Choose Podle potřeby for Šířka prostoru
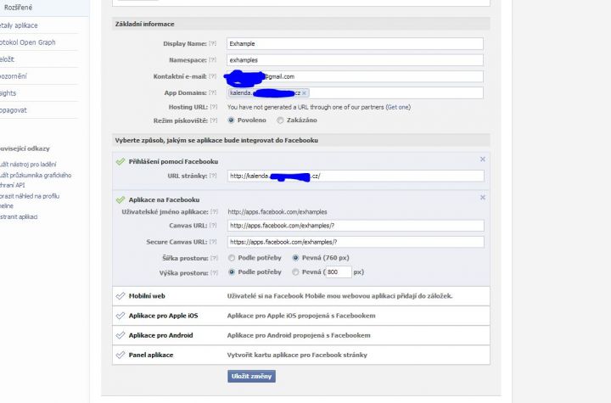611x403 pixels. pos(232,258)
